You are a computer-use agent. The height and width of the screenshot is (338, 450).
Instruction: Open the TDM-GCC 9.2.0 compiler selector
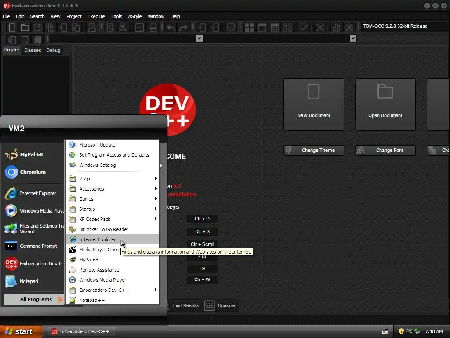pos(405,26)
